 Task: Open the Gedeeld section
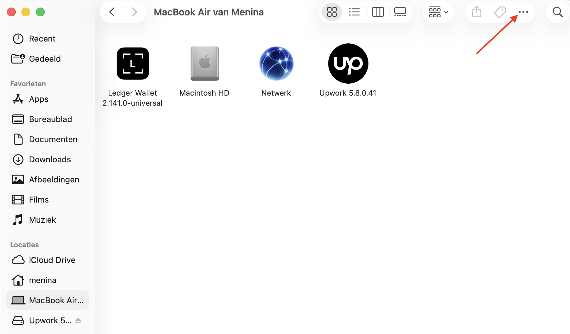pyautogui.click(x=44, y=58)
